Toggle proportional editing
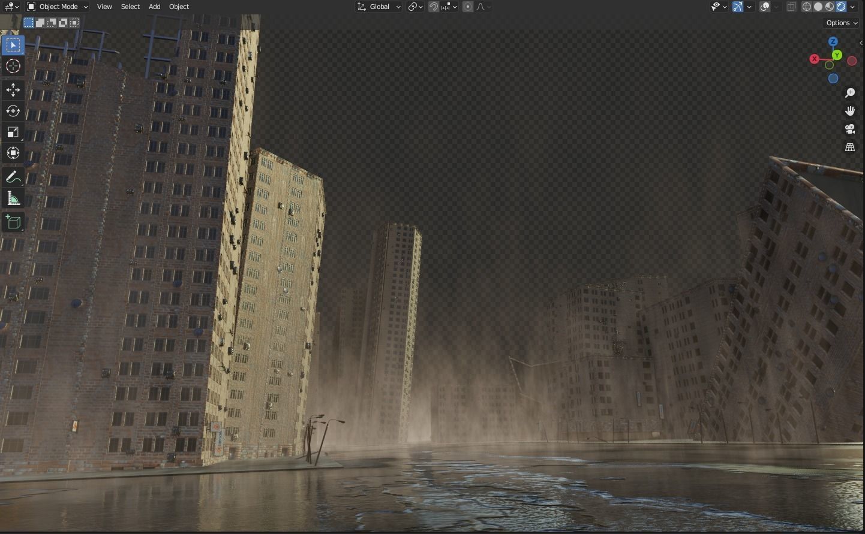Image resolution: width=865 pixels, height=534 pixels. (x=468, y=7)
